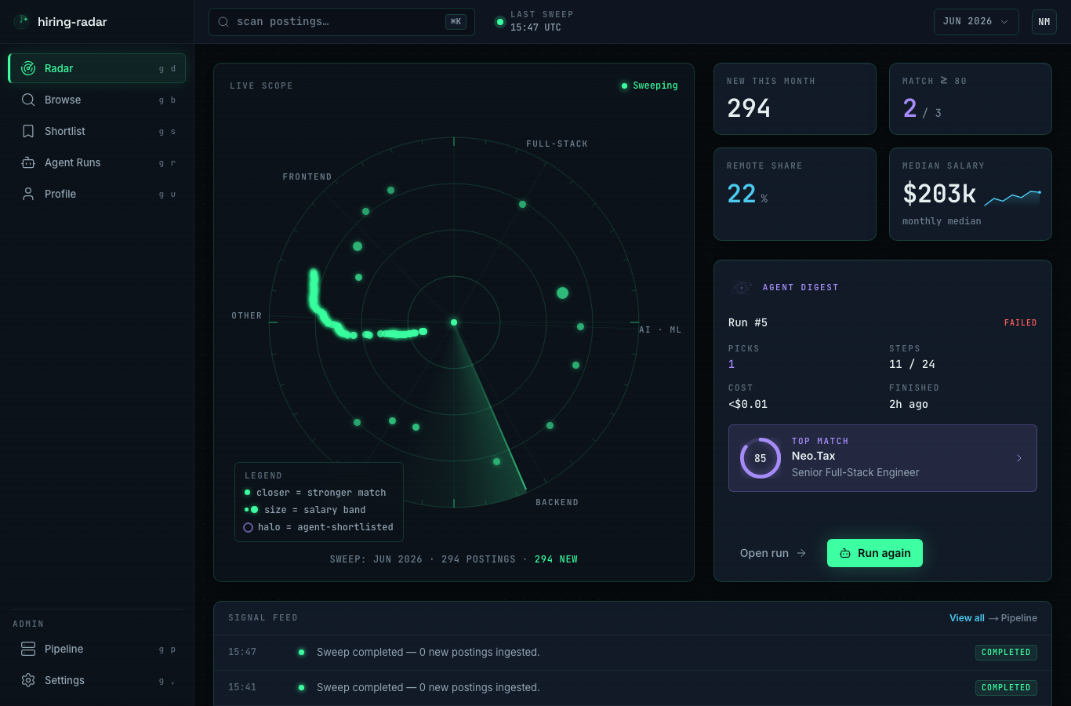Open the JUN 2026 month dropdown

(x=976, y=22)
